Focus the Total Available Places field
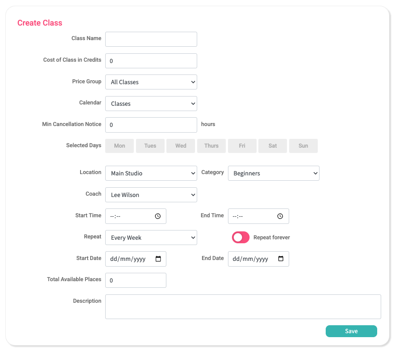397x353 pixels. 136,280
